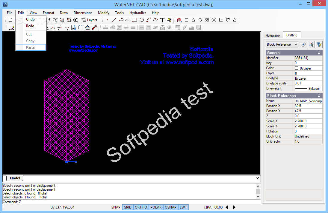Collapse the Block Reference properties section
The width and height of the screenshot is (328, 213).
[319, 96]
